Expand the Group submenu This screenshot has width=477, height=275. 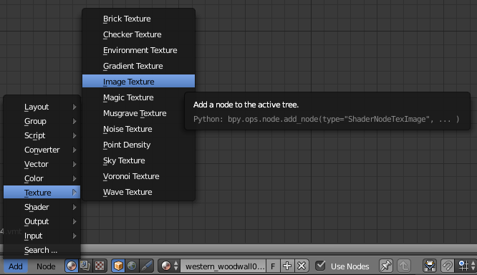point(42,121)
